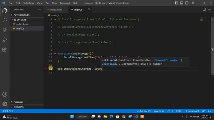Click the errors and warnings status indicator

click(x=8, y=111)
